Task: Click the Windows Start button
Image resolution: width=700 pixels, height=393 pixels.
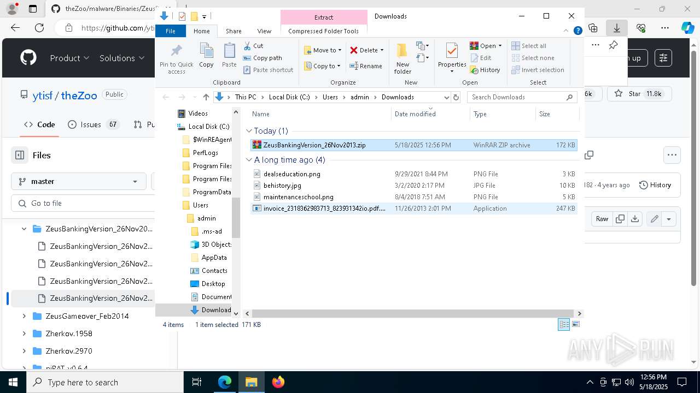Action: coord(13,382)
